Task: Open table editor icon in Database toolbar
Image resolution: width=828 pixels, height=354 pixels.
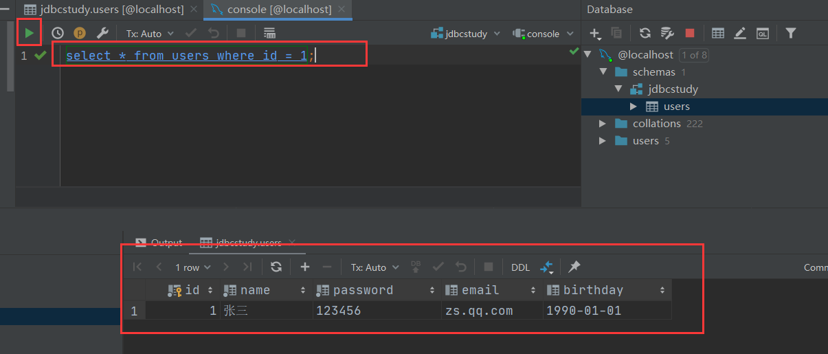Action: pyautogui.click(x=718, y=33)
